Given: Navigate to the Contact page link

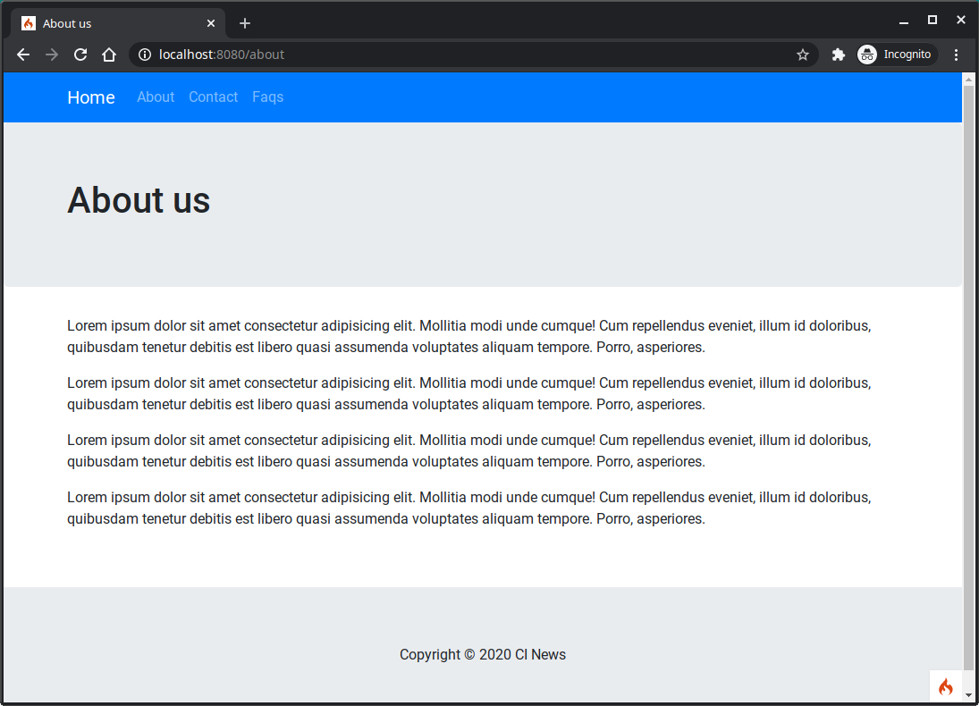Looking at the screenshot, I should [213, 97].
